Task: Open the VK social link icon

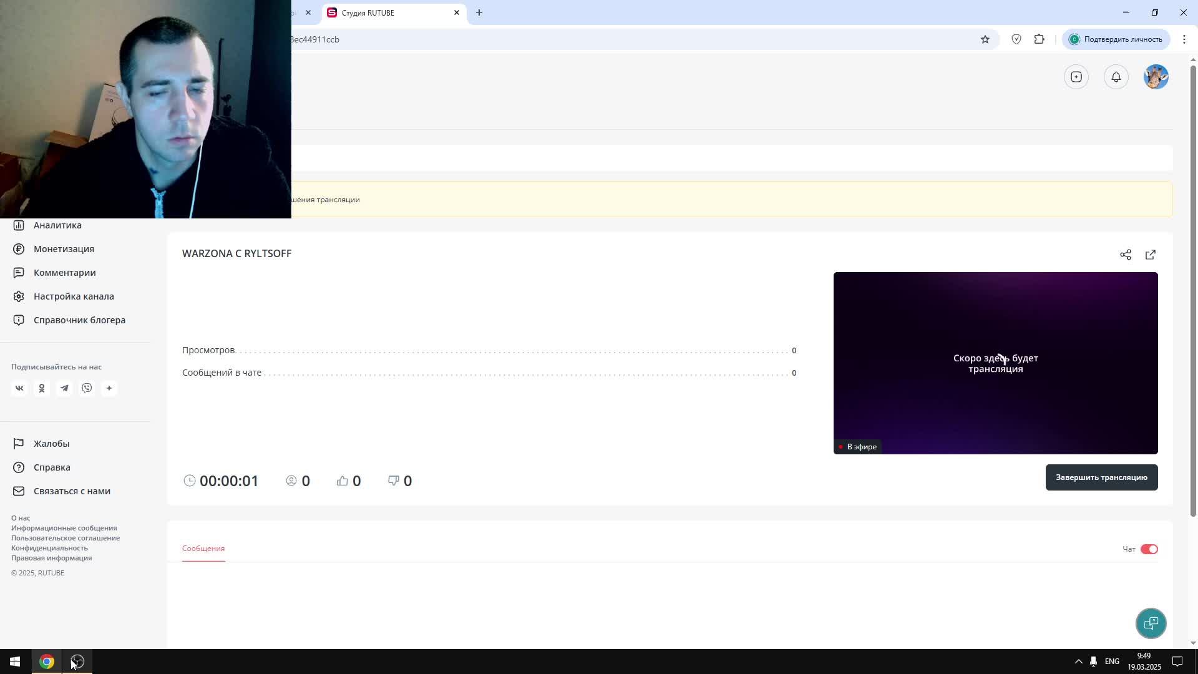Action: pos(19,388)
